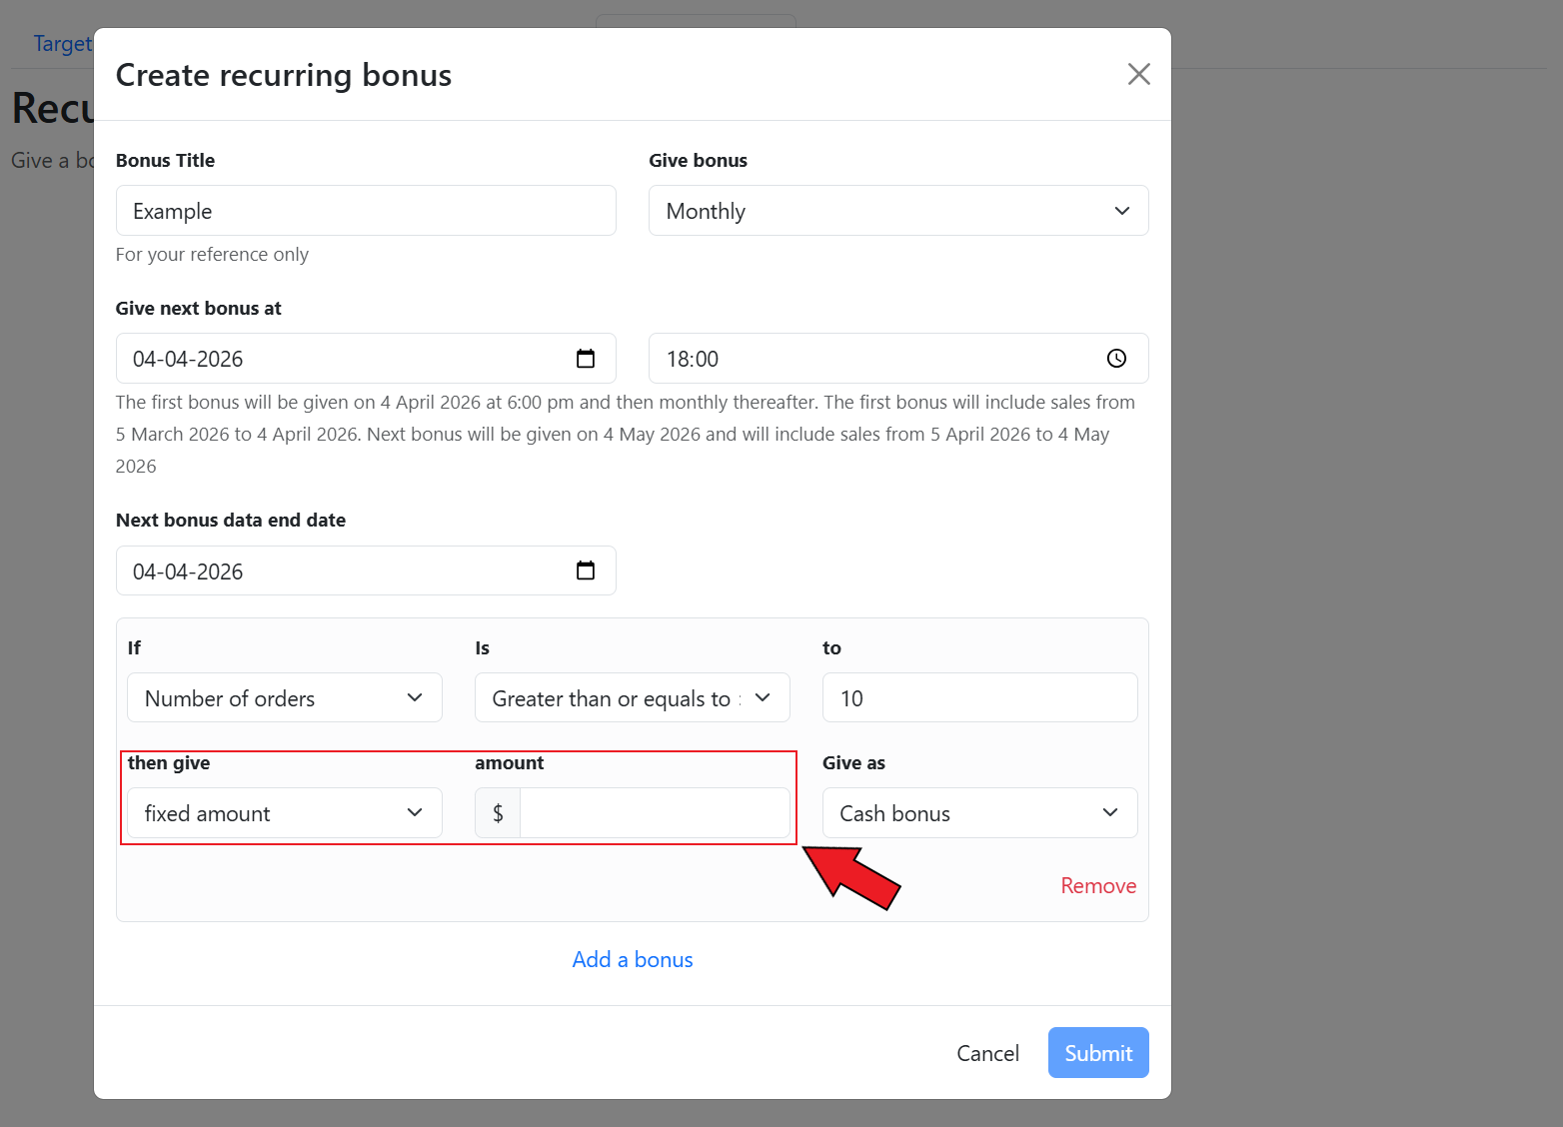
Task: Focus the Bonus Title text field
Action: [x=365, y=211]
